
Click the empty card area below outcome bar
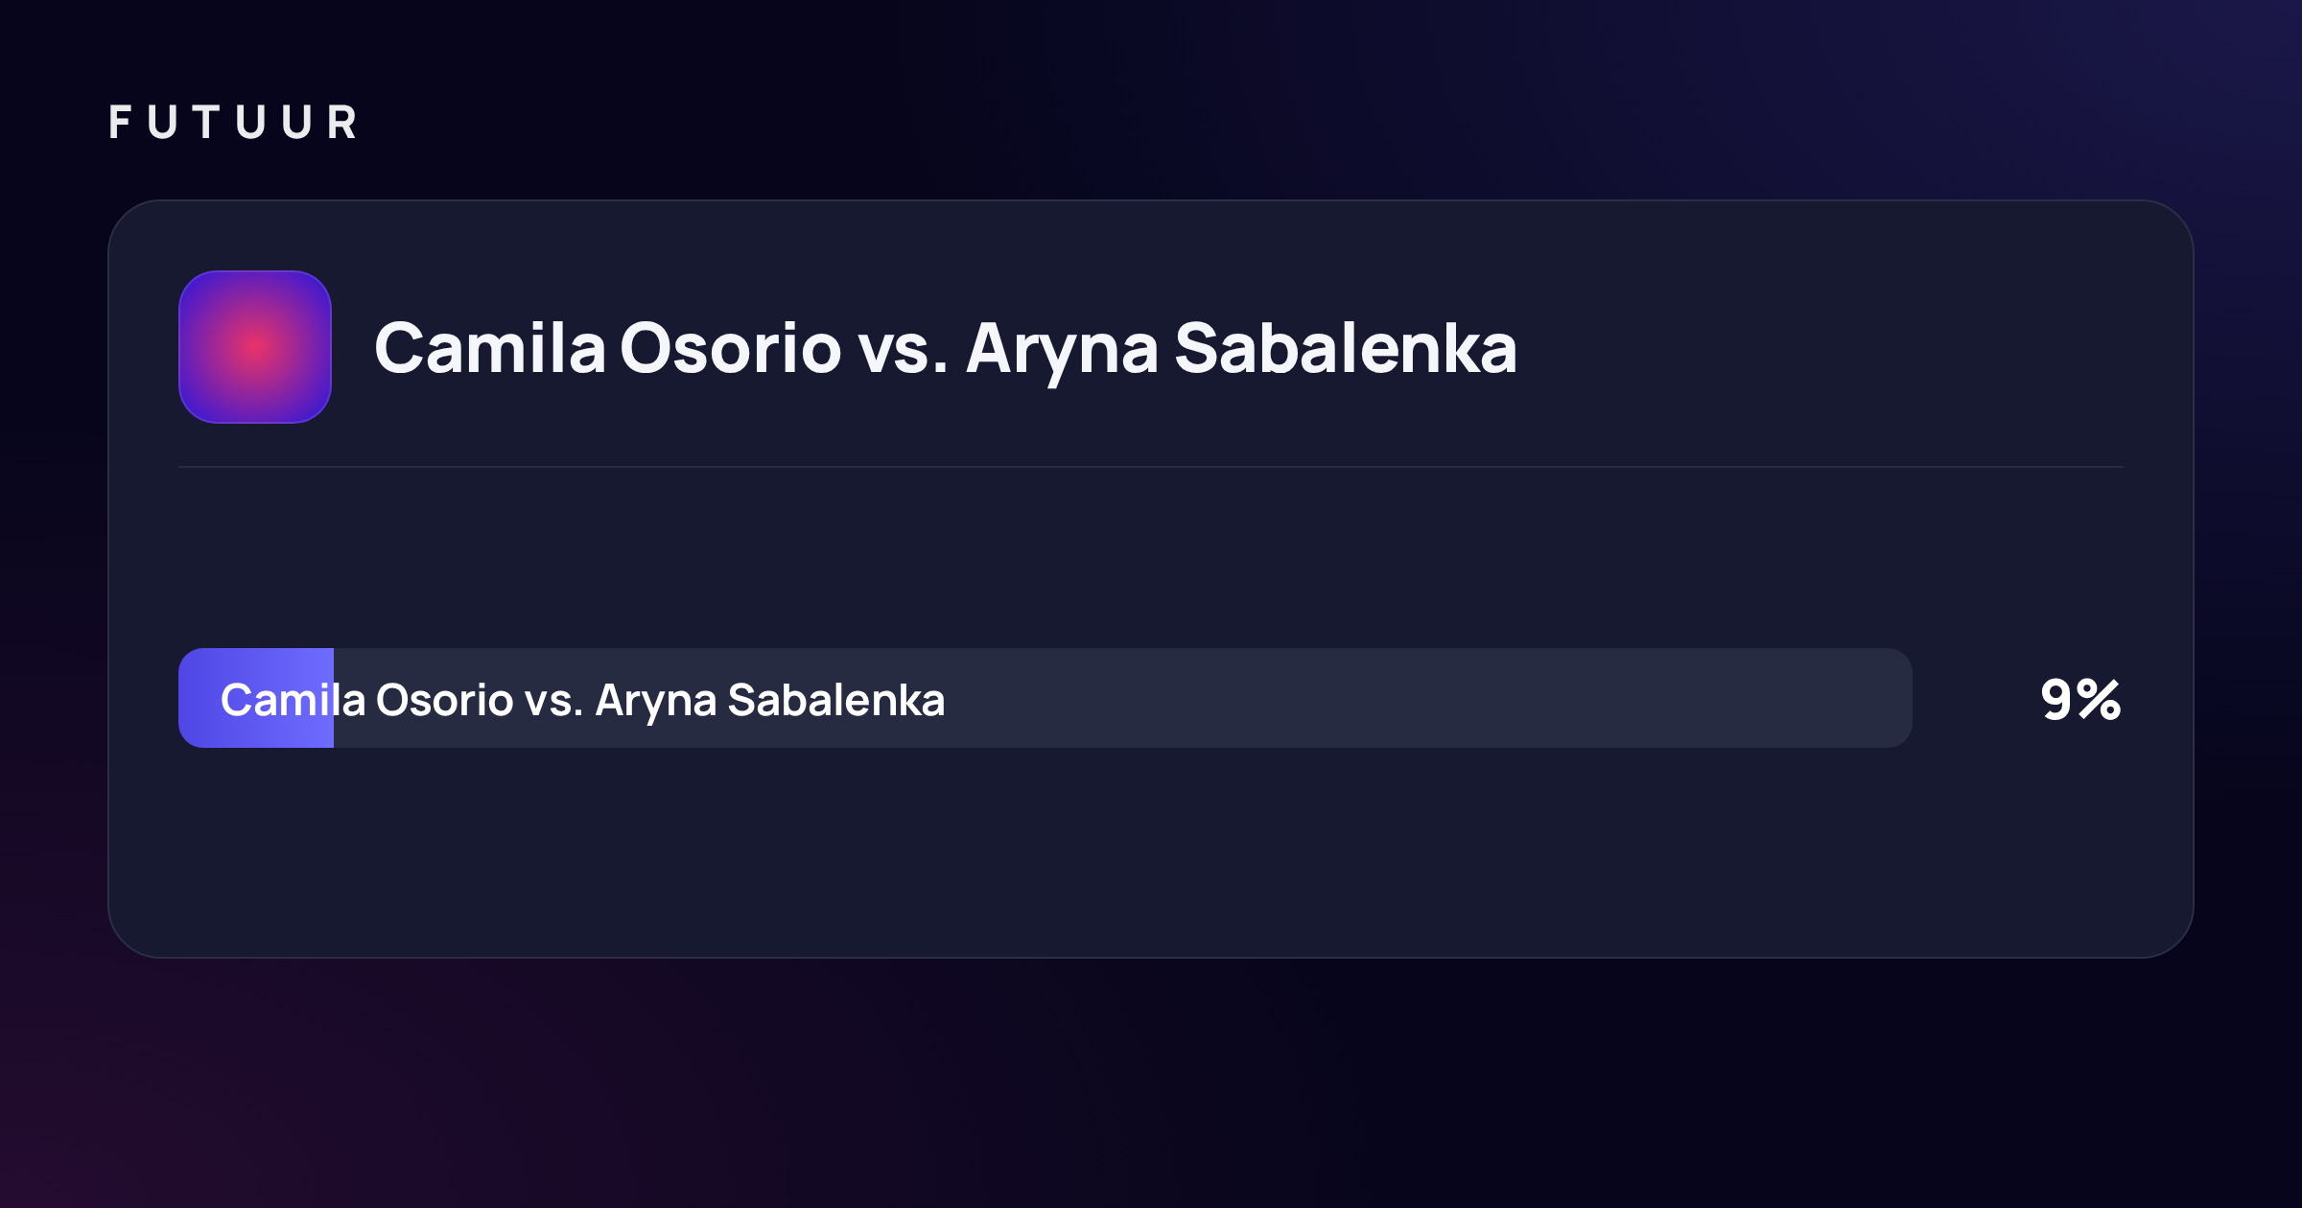1151,851
